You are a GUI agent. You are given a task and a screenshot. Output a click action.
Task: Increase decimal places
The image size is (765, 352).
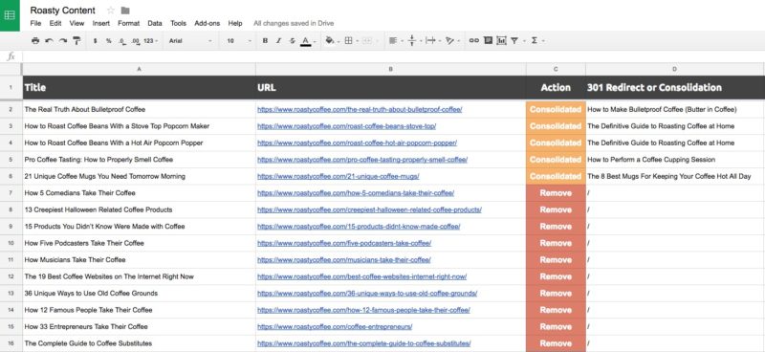click(135, 41)
